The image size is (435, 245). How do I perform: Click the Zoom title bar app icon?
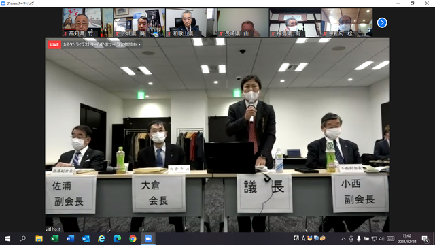(x=3, y=3)
